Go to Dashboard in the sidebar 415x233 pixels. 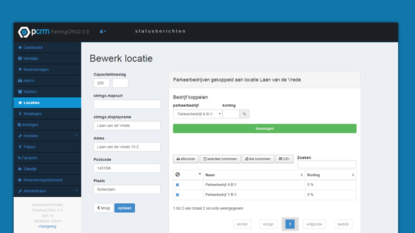coord(47,47)
